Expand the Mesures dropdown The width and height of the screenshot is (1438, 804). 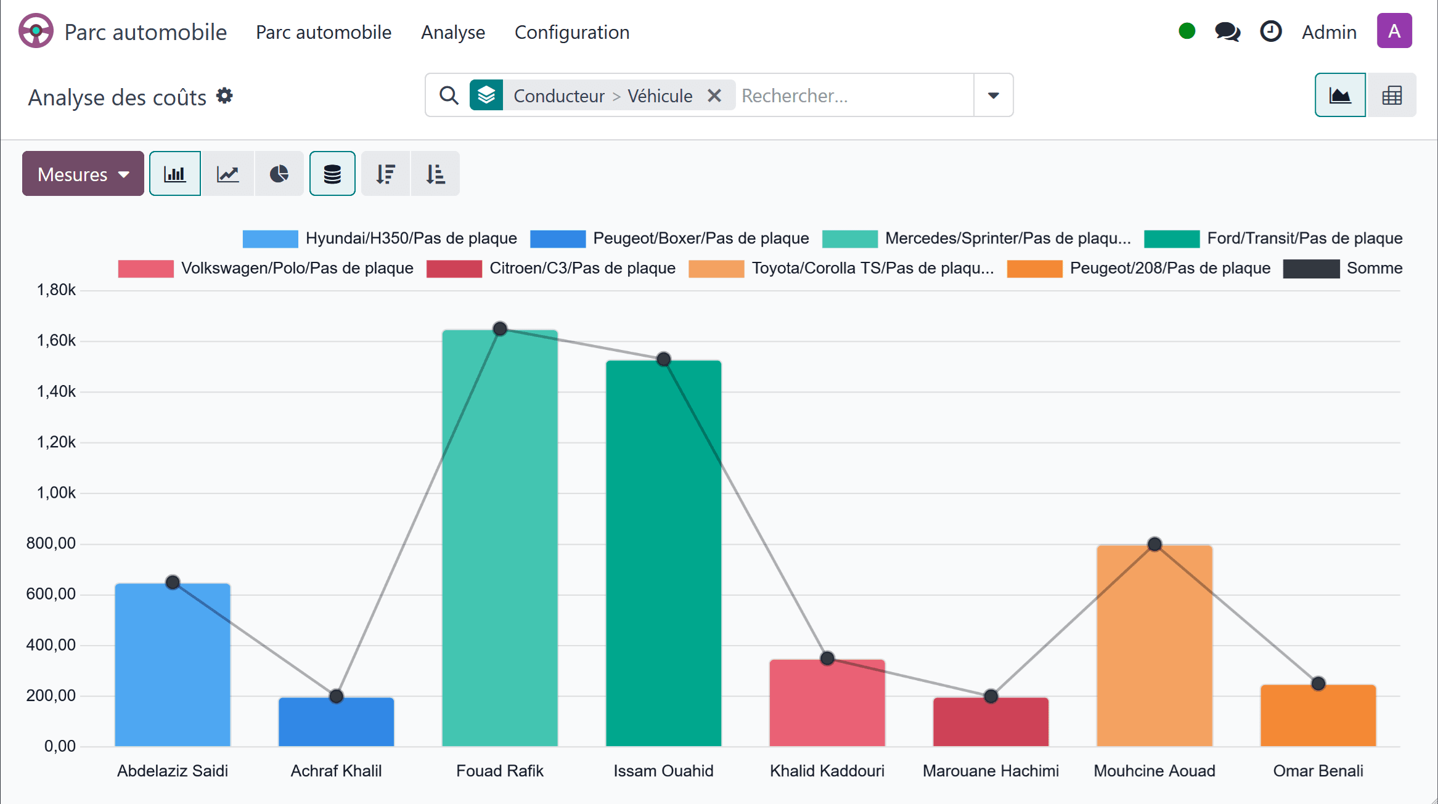[83, 174]
